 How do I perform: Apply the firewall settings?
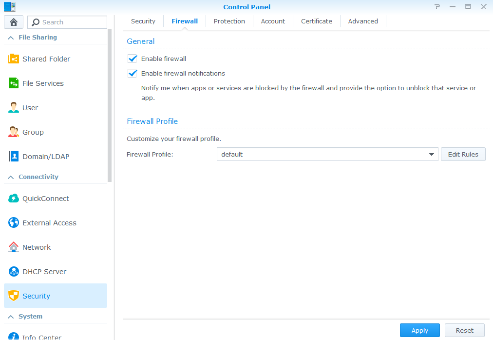click(419, 330)
